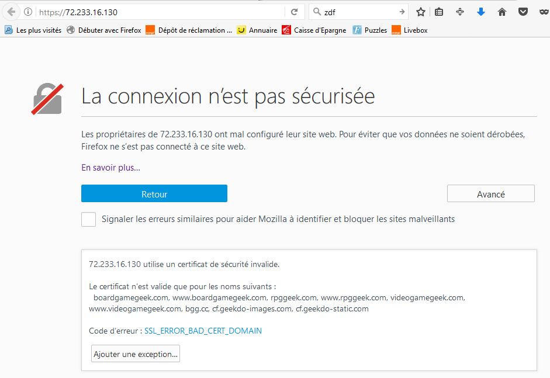Reload the current page
Screen dimensions: 550x378
click(295, 12)
